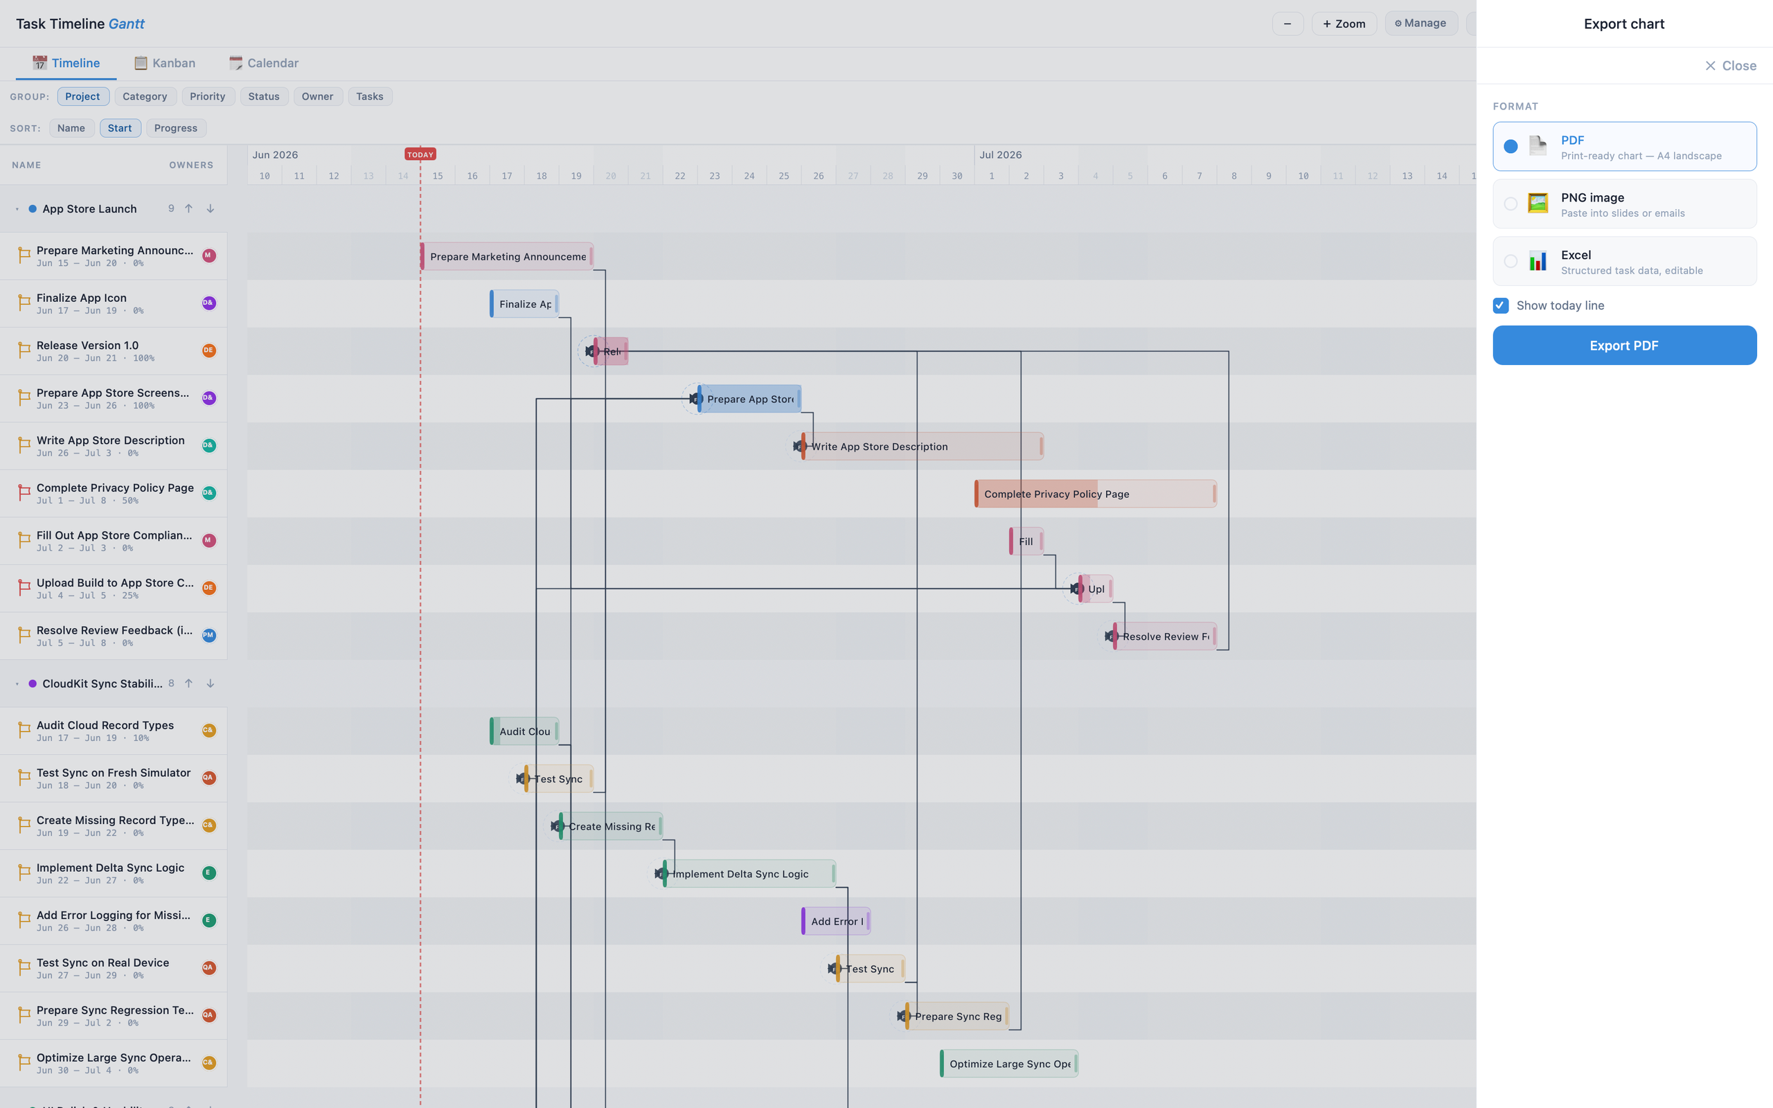Screen dimensions: 1773x1108
Task: Collapse the CloudKit Sync Stabili... group
Action: [17, 683]
